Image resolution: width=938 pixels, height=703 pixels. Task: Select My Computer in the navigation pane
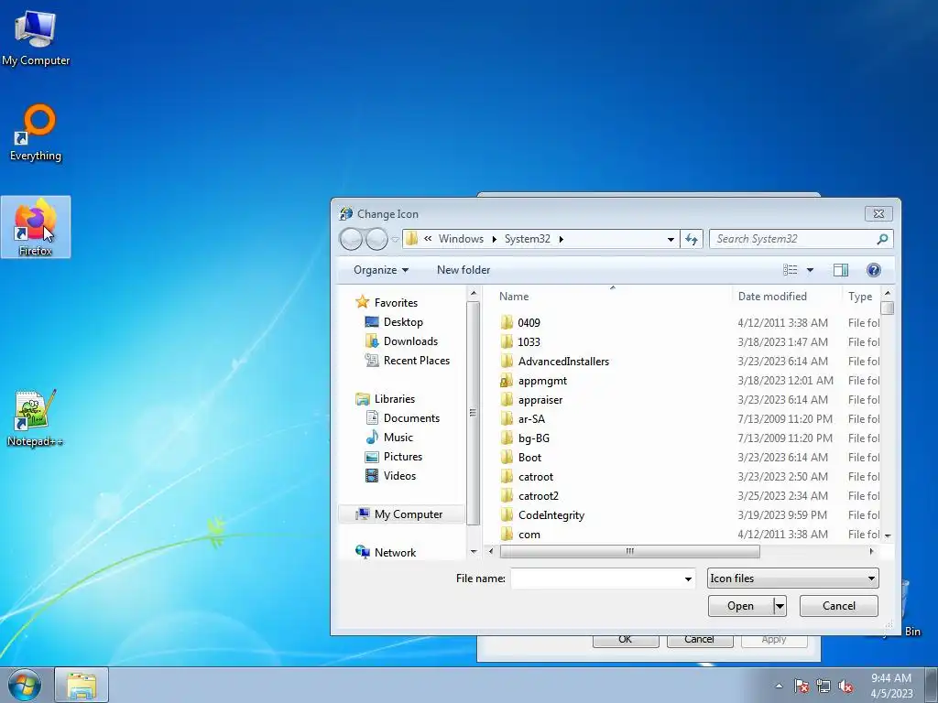[x=401, y=514]
